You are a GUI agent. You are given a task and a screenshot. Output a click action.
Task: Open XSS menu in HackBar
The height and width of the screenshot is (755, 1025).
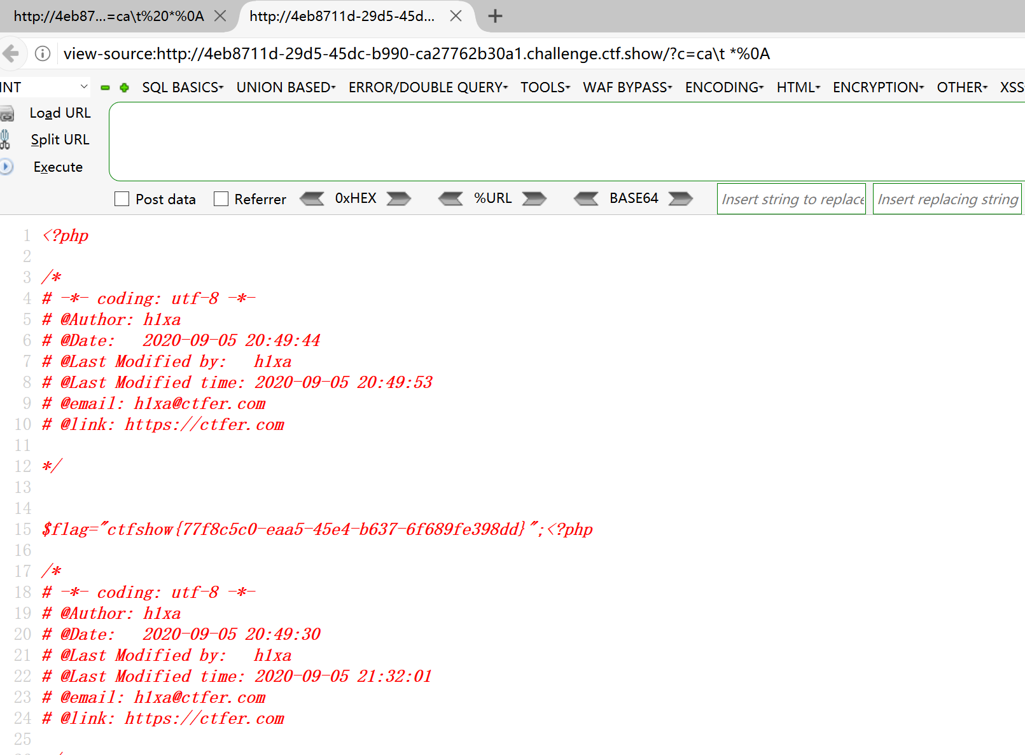[x=1012, y=87]
